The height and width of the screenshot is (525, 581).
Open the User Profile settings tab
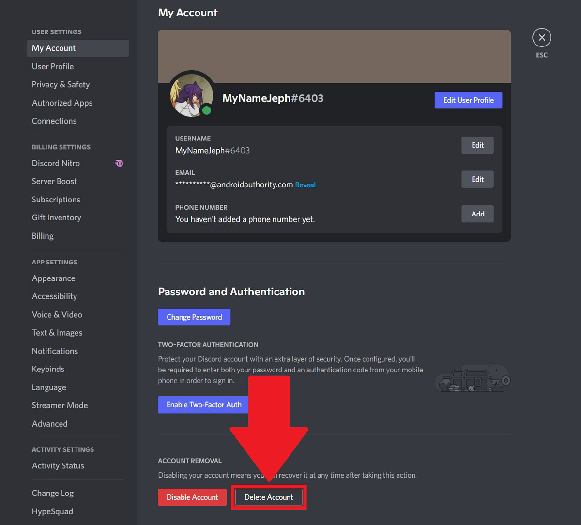point(53,66)
